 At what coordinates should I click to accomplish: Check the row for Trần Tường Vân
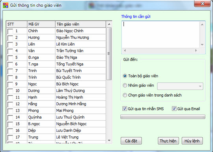coord(10,51)
